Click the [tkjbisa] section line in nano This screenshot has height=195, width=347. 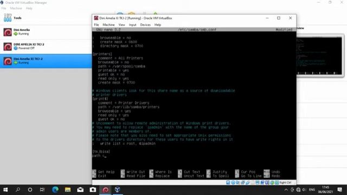coord(101,152)
